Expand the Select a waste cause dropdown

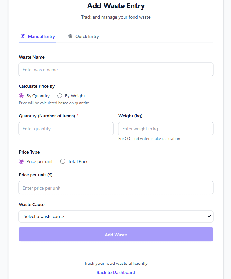(x=116, y=216)
